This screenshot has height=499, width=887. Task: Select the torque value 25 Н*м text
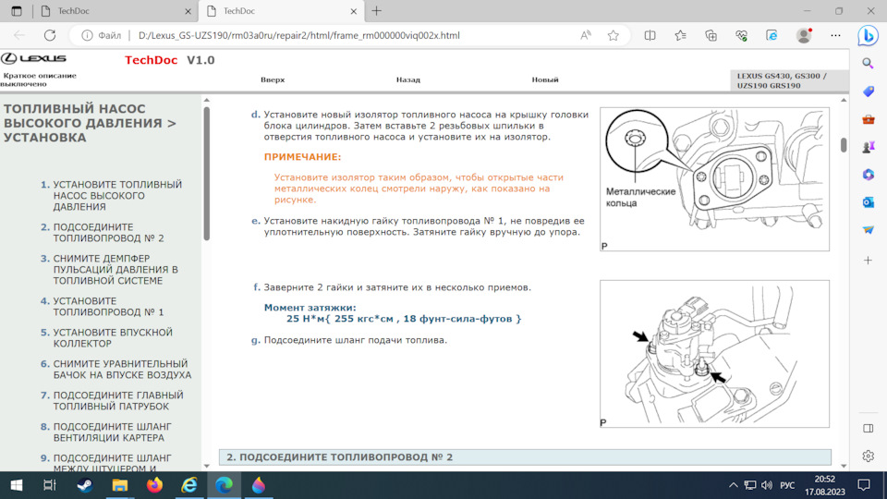pyautogui.click(x=404, y=319)
